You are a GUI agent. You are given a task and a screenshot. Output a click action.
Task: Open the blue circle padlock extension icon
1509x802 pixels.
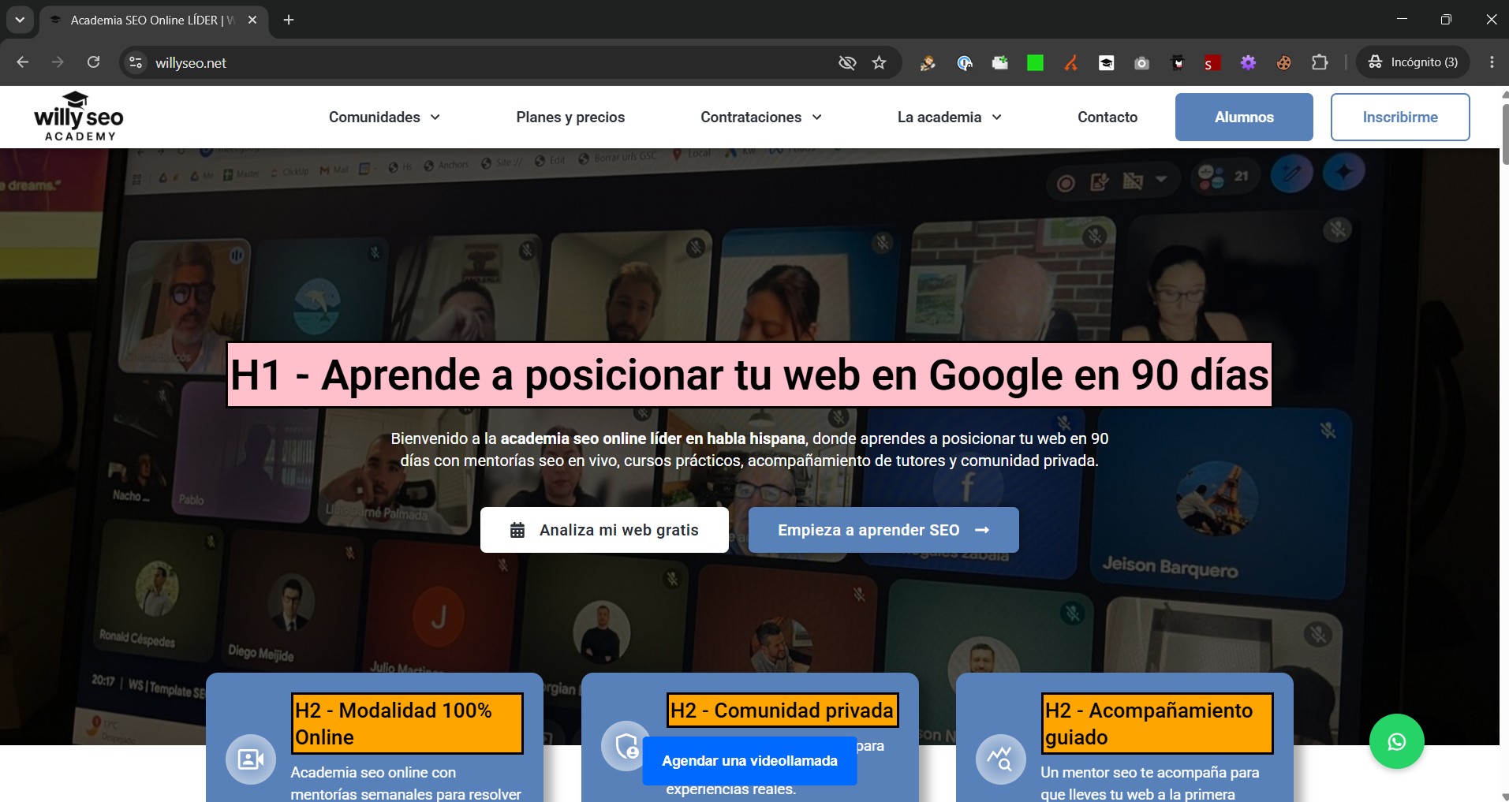click(964, 62)
